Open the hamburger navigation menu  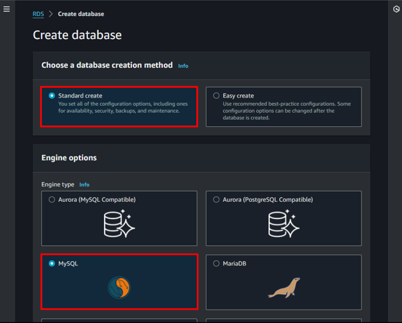[6, 9]
